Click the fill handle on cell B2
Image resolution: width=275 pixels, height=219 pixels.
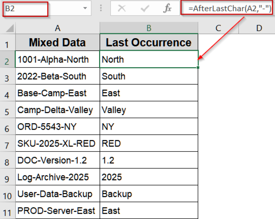point(198,68)
